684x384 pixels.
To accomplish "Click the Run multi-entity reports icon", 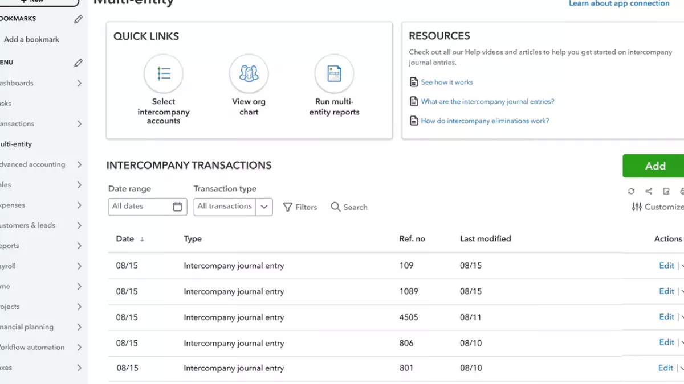I will 334,74.
